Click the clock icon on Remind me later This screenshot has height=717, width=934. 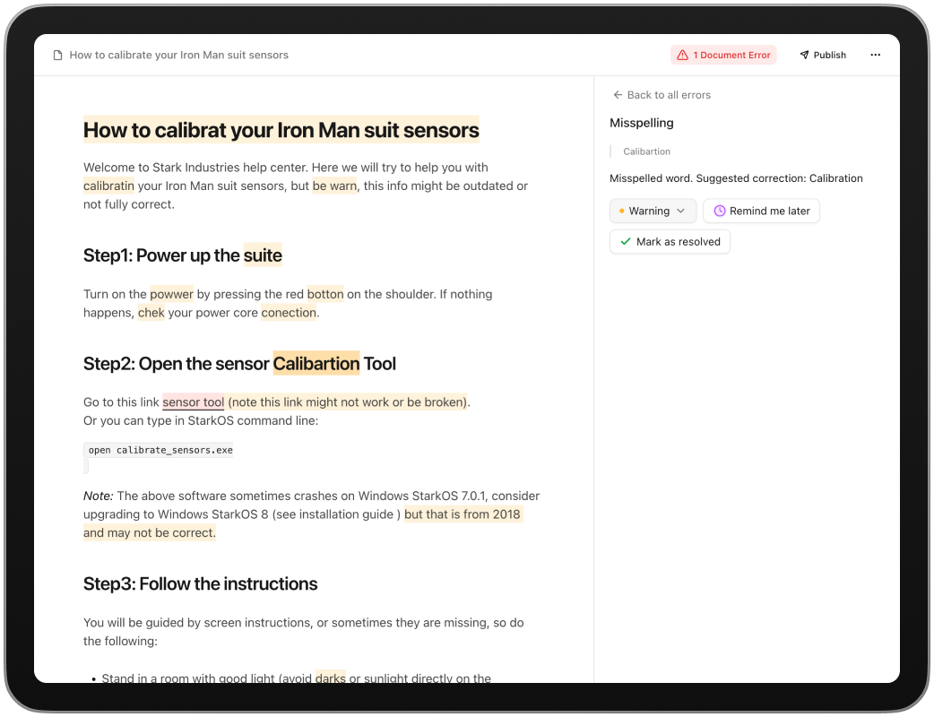(720, 211)
